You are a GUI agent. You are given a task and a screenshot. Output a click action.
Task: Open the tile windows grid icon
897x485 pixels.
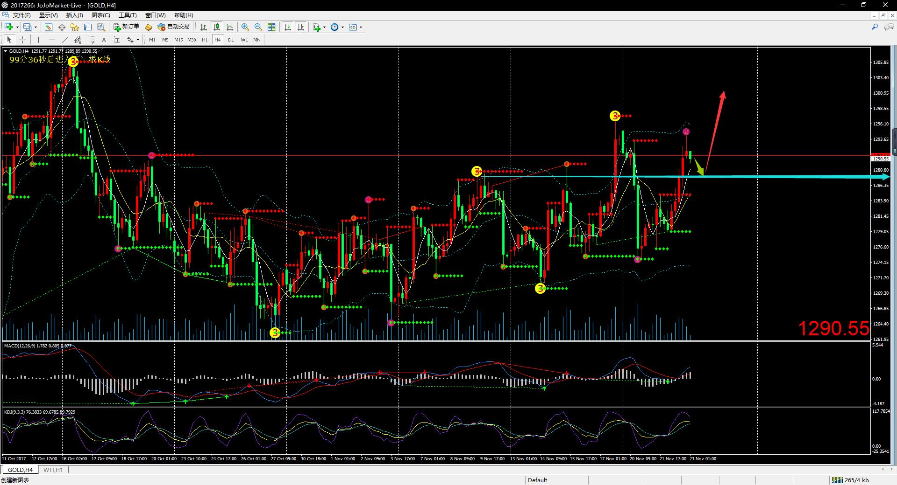(271, 27)
